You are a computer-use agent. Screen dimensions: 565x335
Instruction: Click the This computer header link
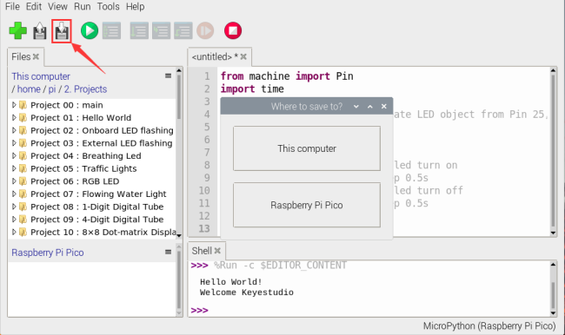(41, 76)
